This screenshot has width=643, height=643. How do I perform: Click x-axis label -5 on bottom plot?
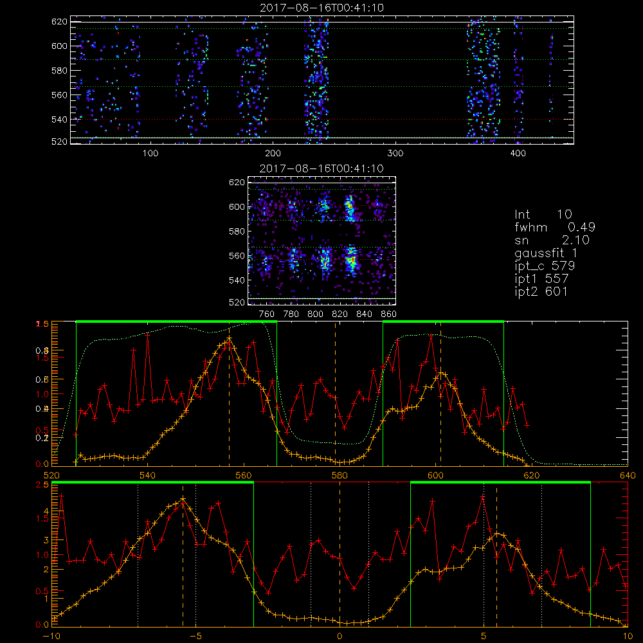click(x=195, y=637)
